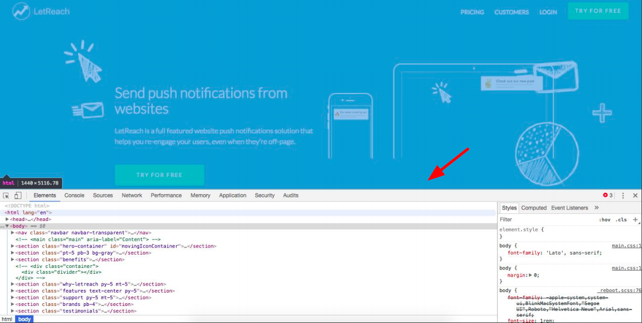Viewport: 642px width, 323px height.
Task: Click the red error count badge
Action: pyautogui.click(x=608, y=196)
